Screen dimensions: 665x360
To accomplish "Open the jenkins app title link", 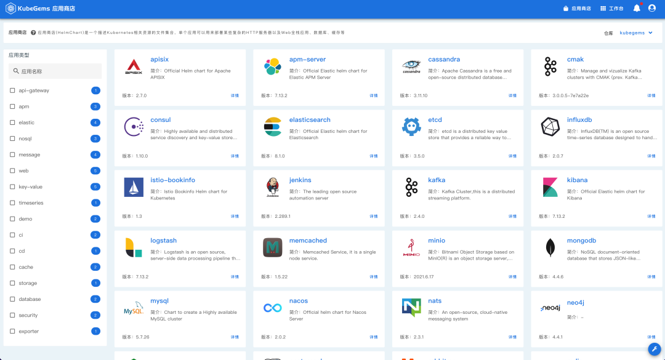I will 300,180.
